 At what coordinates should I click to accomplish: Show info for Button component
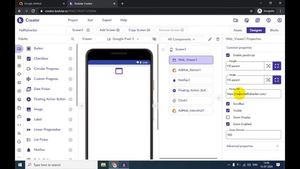coord(70,49)
